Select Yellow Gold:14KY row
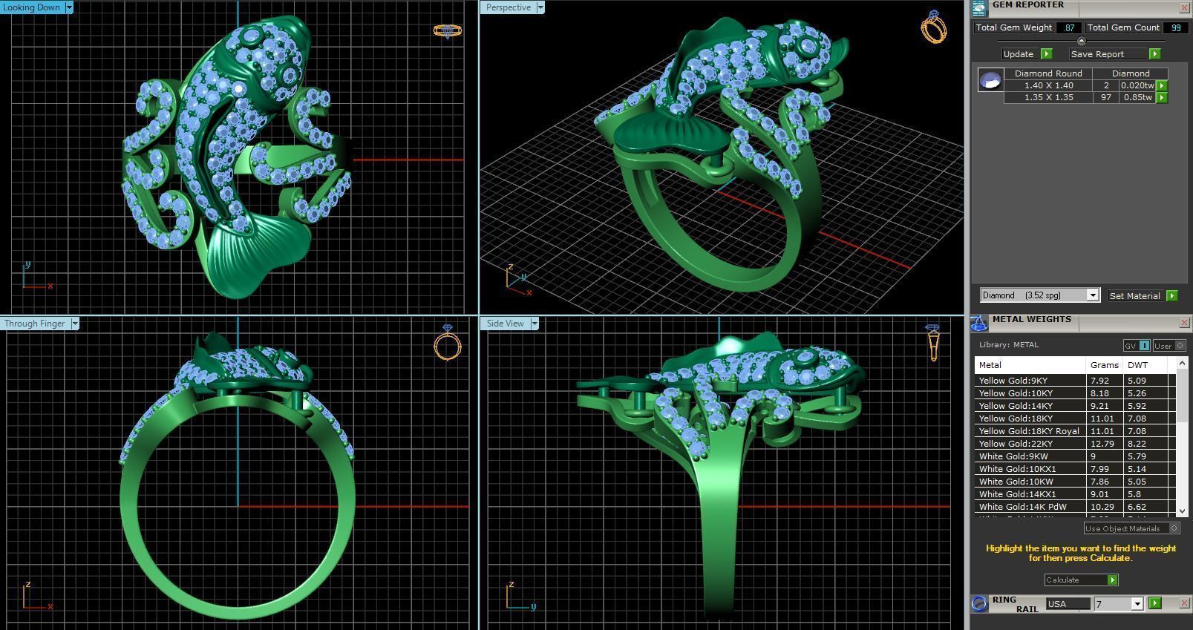 pos(1075,406)
